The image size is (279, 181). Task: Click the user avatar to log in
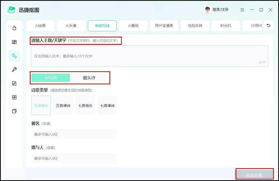click(x=207, y=10)
